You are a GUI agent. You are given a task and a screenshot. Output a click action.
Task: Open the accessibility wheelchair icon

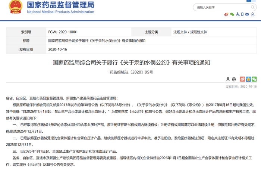238,14
